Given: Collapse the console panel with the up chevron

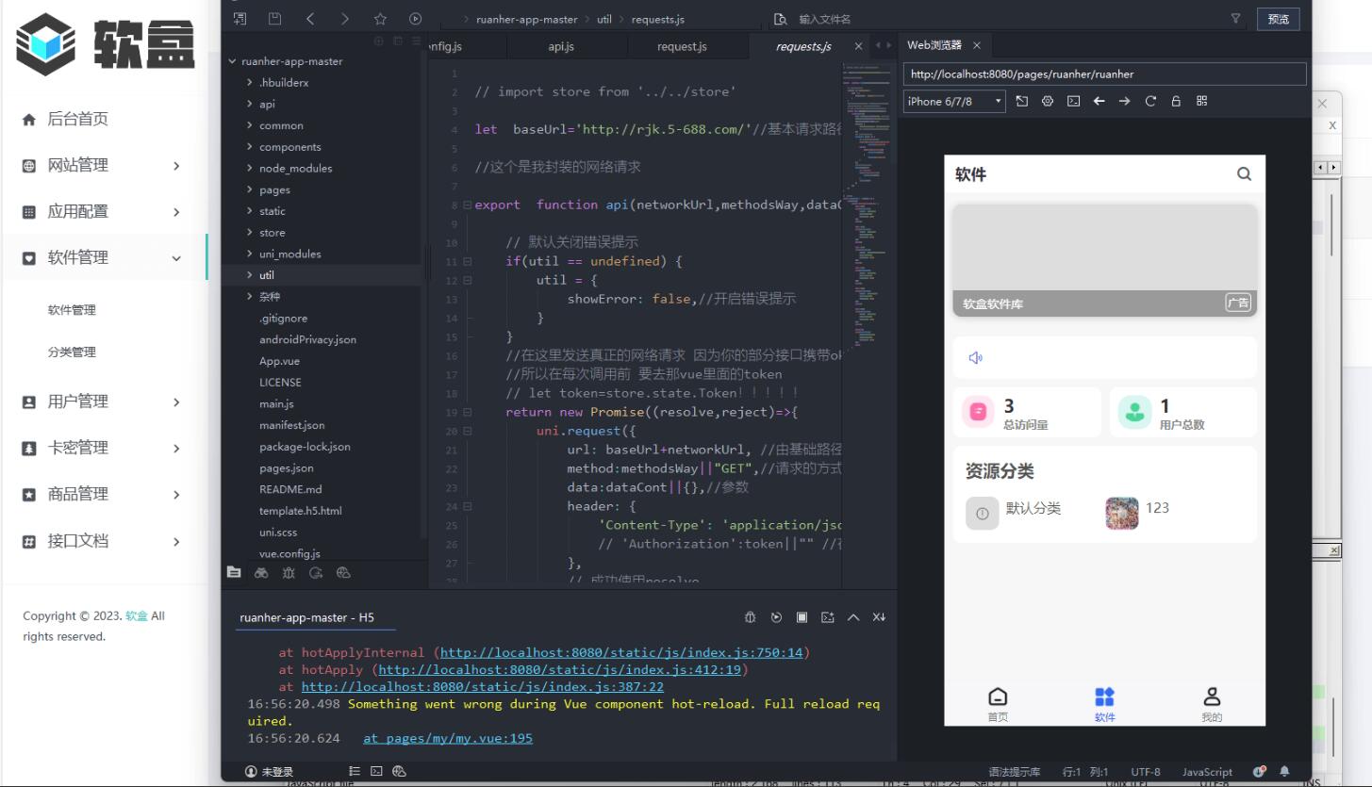Looking at the screenshot, I should click(853, 617).
